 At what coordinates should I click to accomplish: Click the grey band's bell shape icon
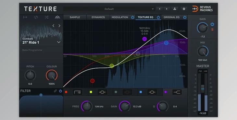[127, 92]
